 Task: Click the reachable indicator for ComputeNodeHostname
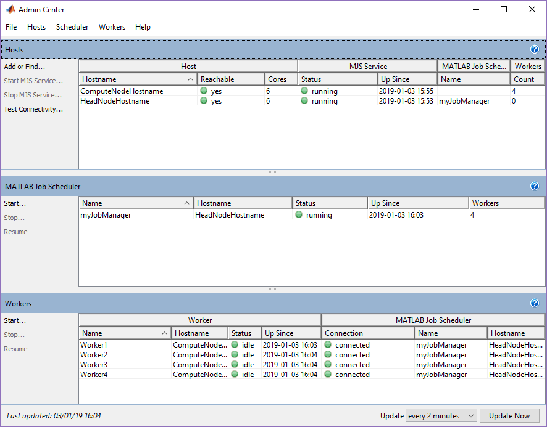point(203,91)
